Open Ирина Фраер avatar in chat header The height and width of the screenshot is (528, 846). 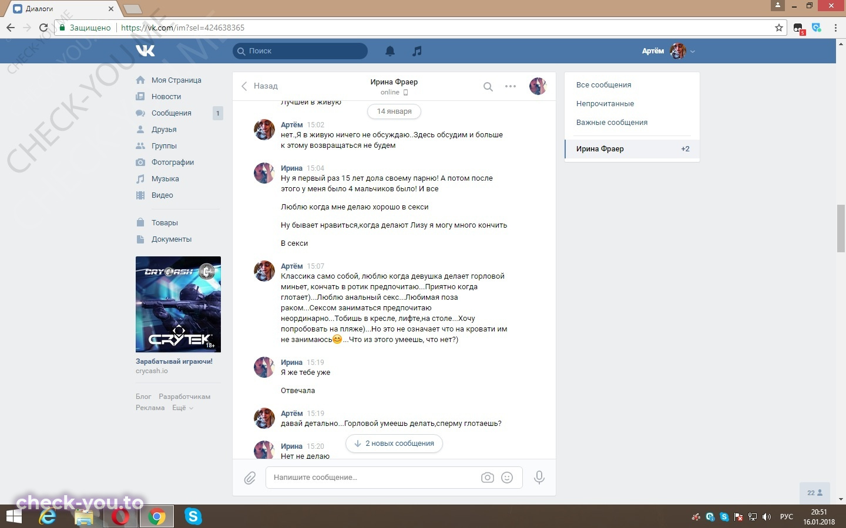coord(538,86)
